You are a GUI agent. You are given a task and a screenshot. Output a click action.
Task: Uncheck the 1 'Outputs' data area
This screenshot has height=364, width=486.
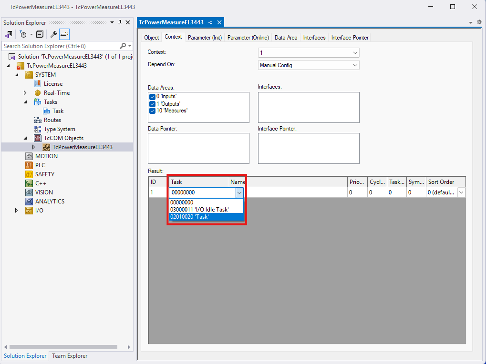[x=153, y=103]
